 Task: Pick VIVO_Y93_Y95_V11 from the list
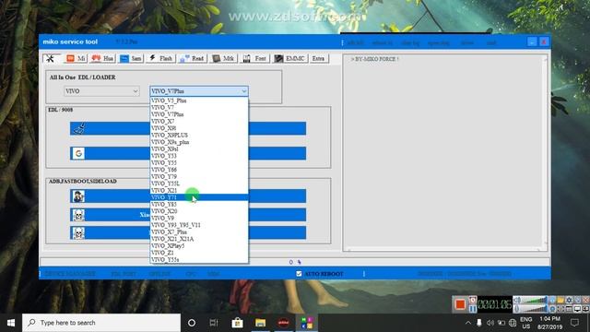point(199,225)
